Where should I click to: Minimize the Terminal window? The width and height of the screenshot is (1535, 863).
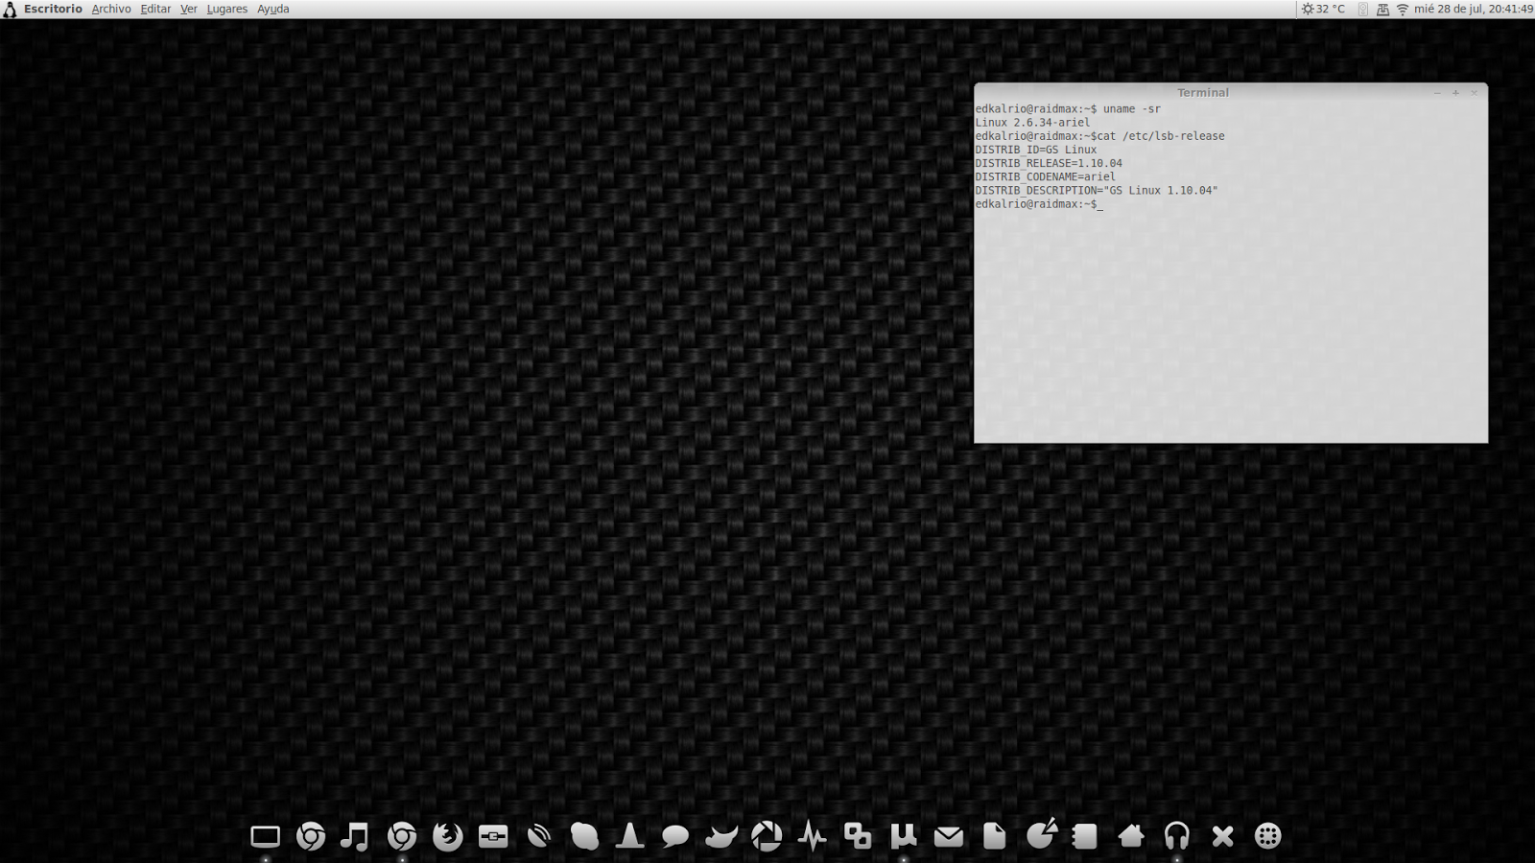pyautogui.click(x=1437, y=93)
